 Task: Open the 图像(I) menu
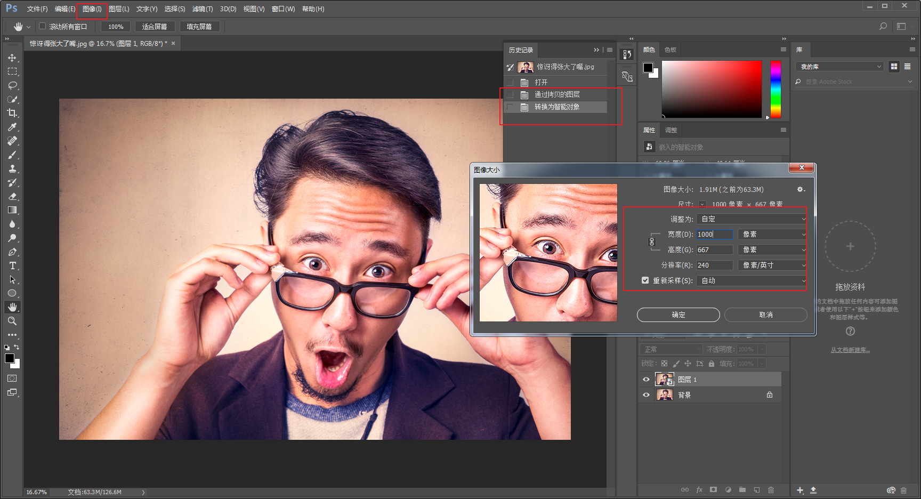pyautogui.click(x=92, y=9)
